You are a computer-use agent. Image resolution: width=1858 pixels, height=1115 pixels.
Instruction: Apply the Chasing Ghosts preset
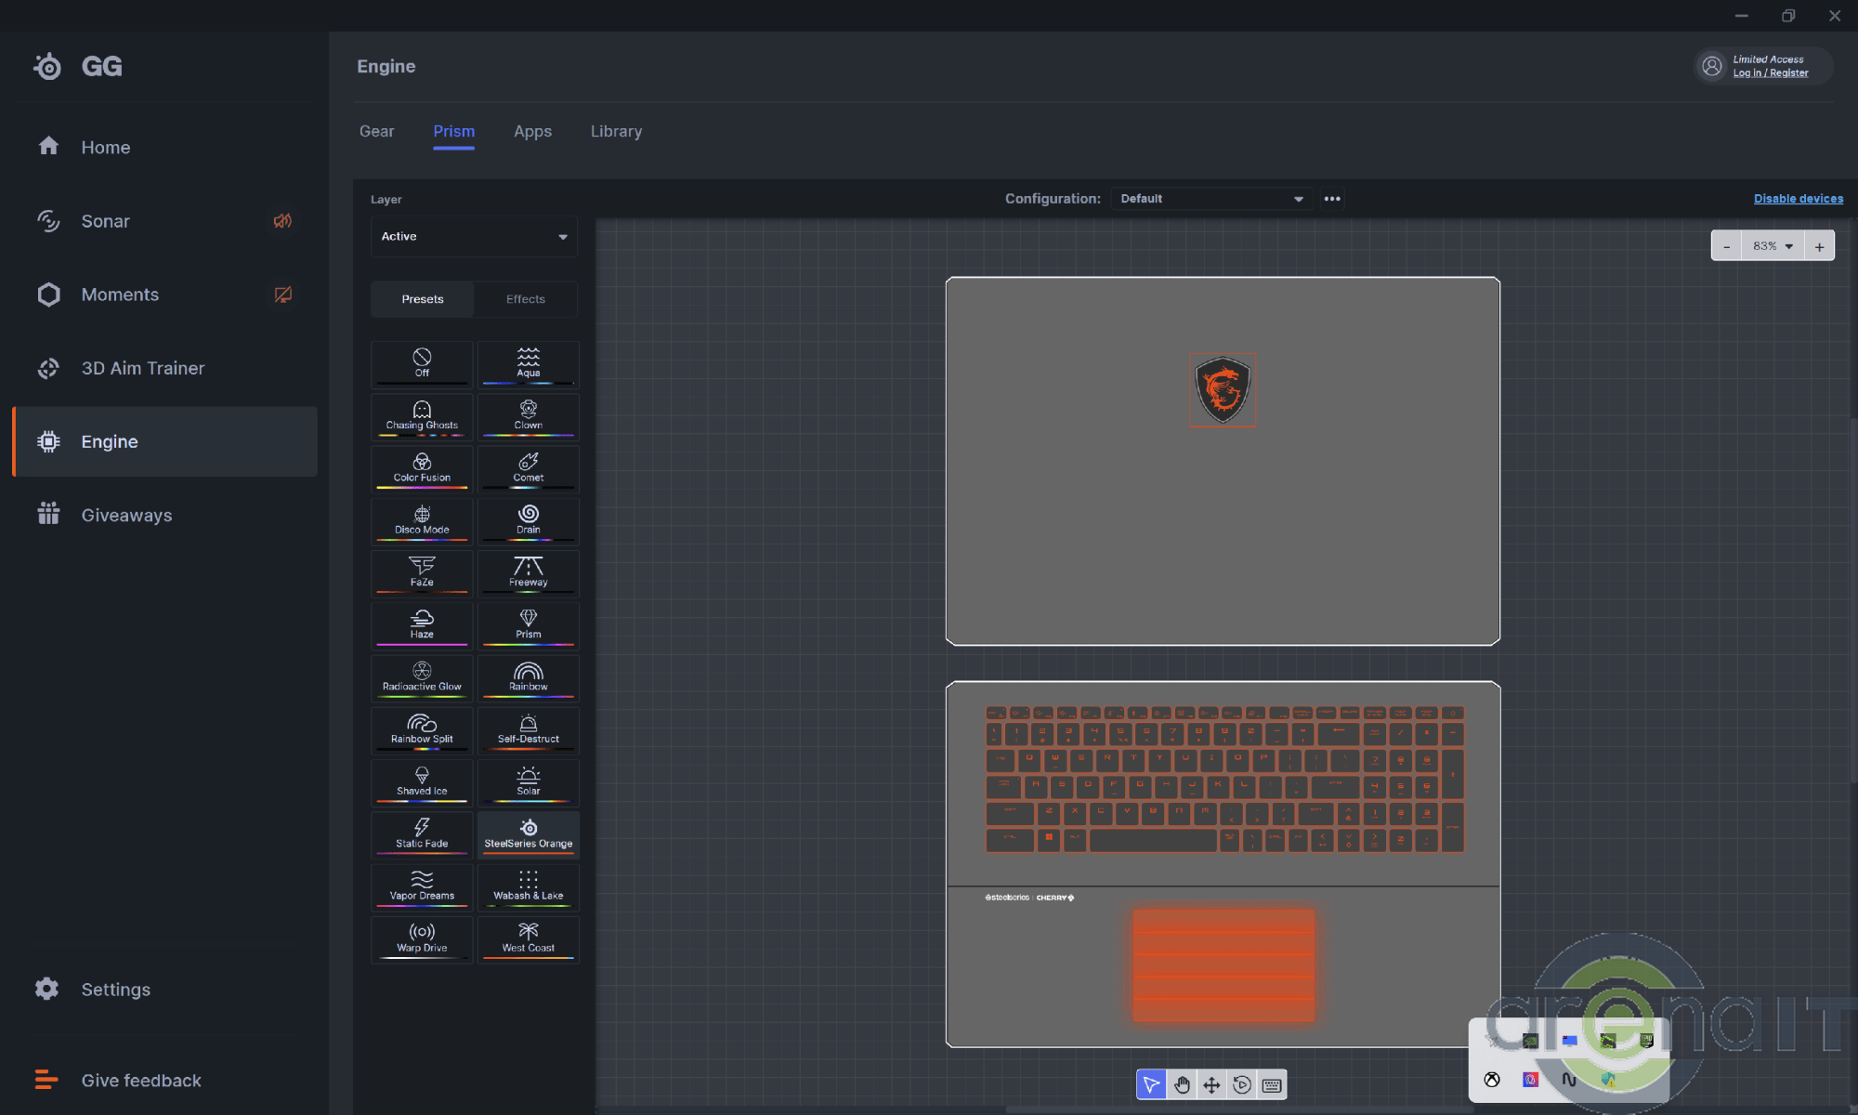point(422,415)
